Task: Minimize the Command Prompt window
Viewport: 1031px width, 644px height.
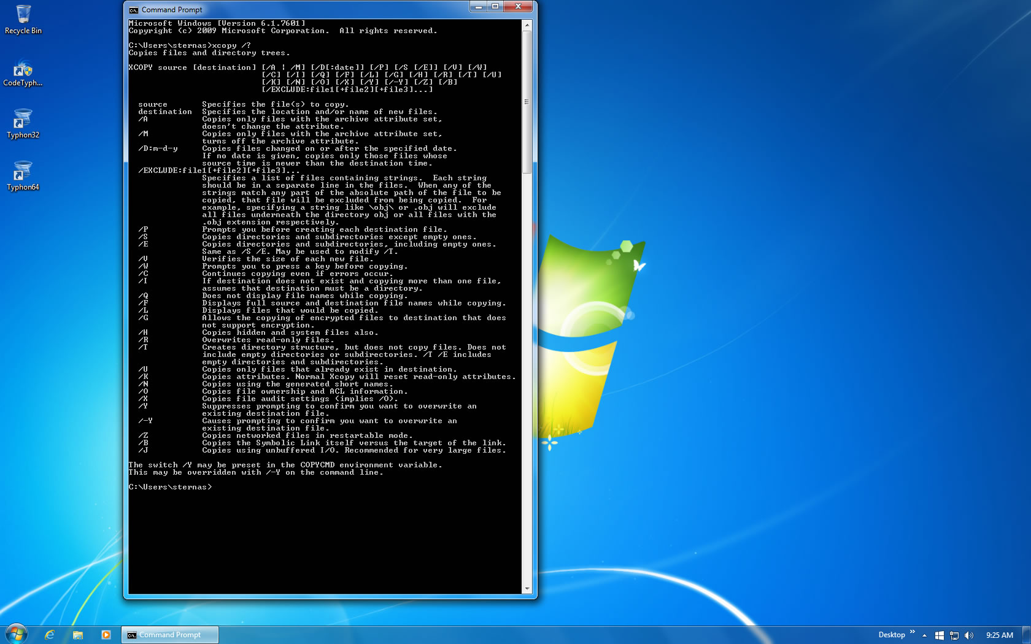Action: pos(478,7)
